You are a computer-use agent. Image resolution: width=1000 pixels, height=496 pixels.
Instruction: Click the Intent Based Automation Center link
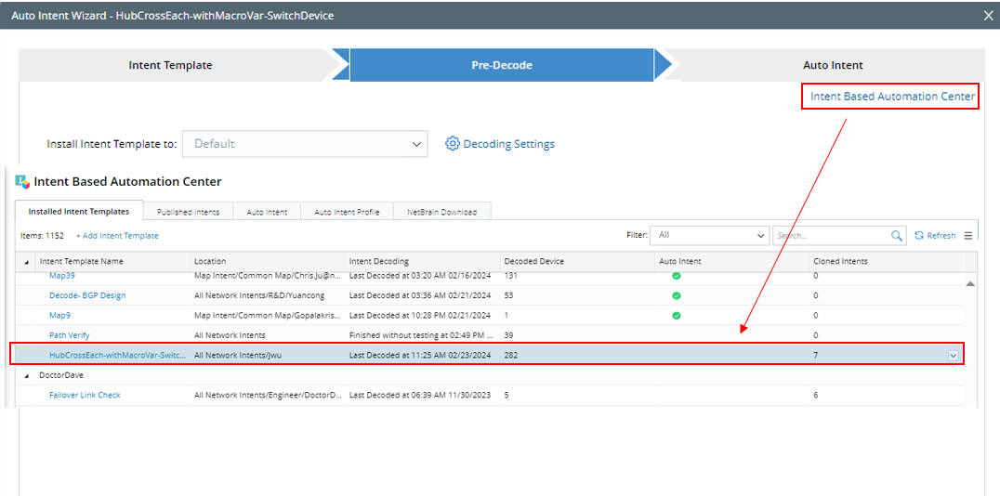(892, 97)
